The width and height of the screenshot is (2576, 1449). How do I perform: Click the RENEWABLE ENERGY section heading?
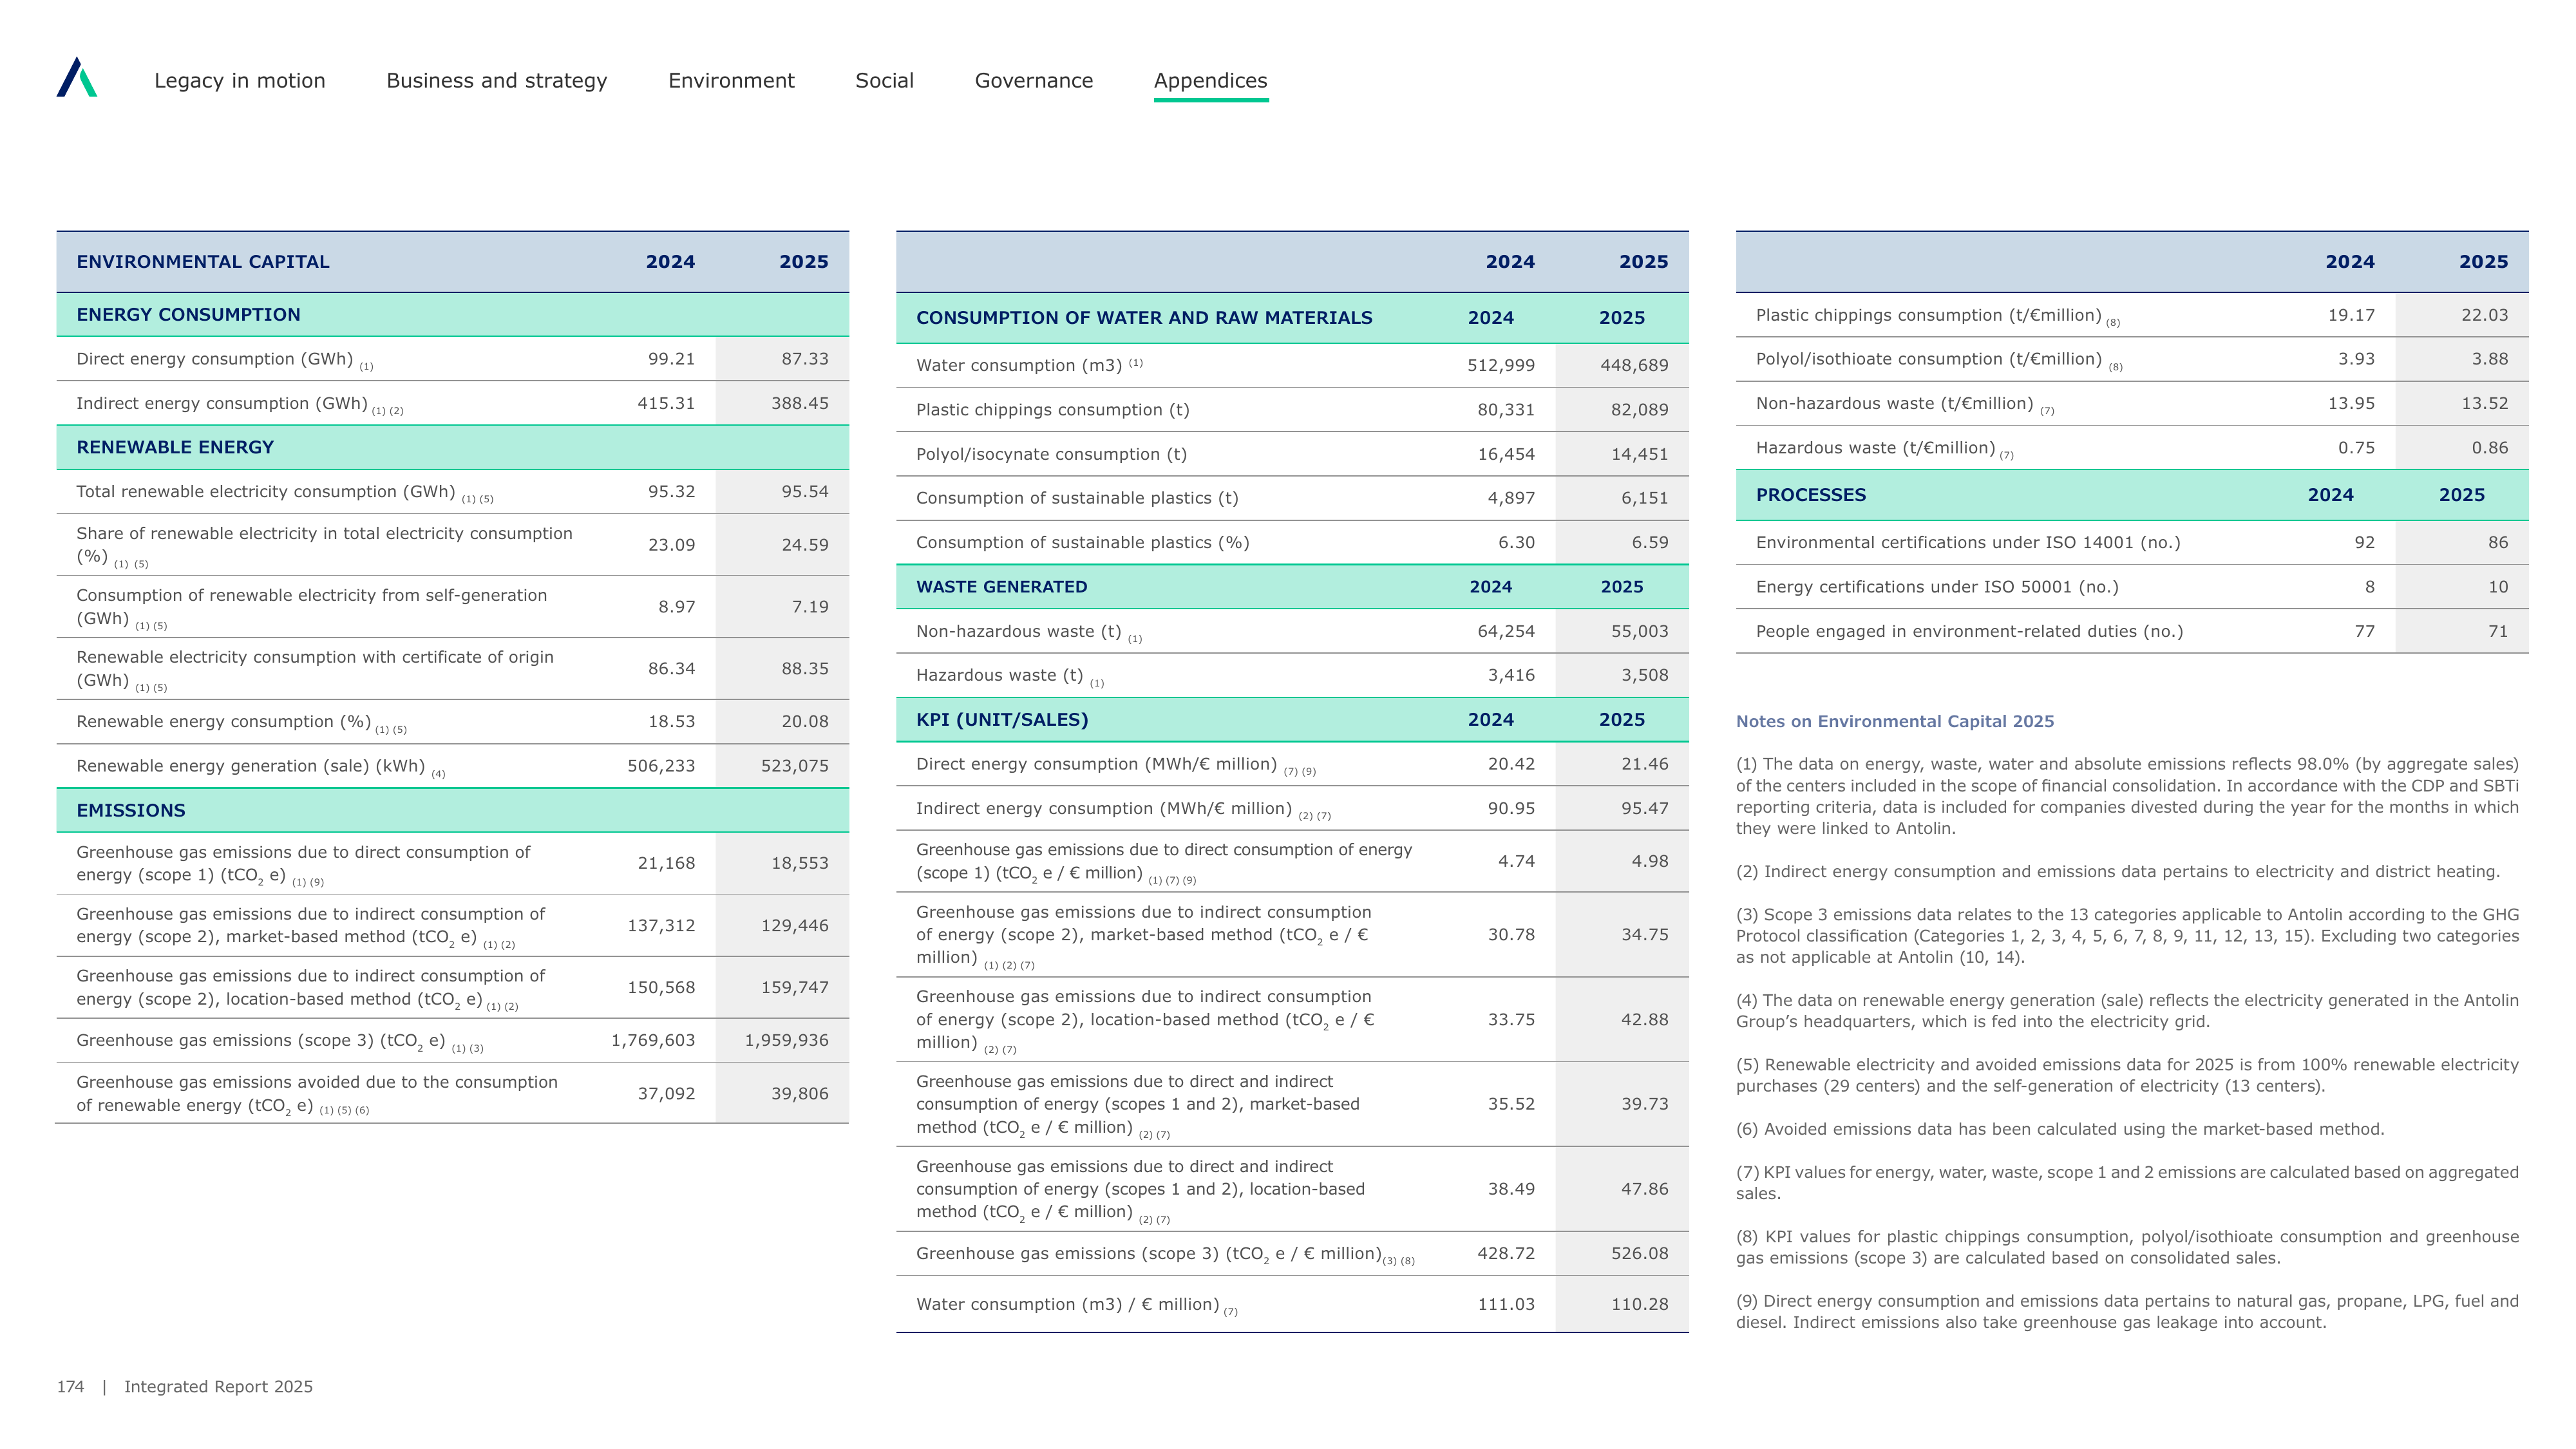pos(175,447)
